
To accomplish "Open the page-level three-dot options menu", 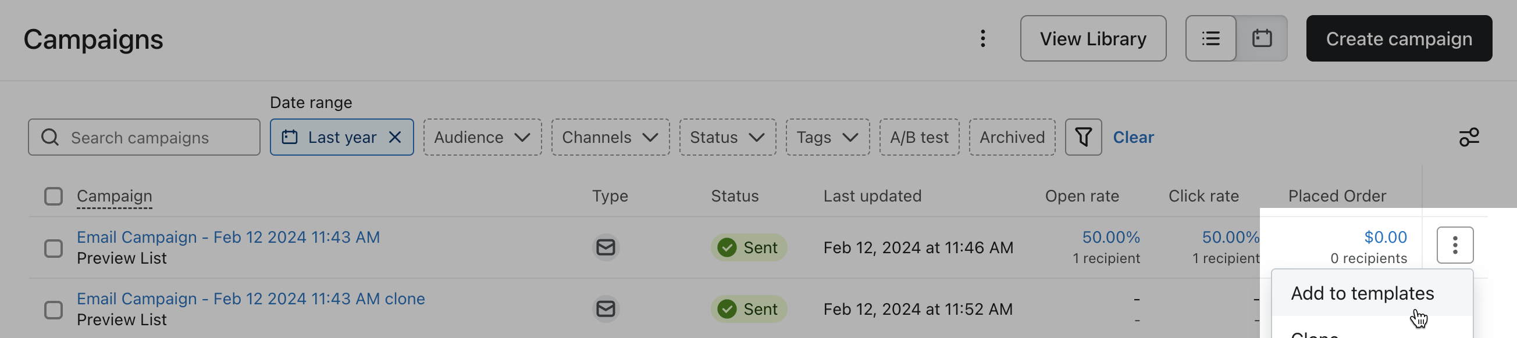I will [x=982, y=39].
